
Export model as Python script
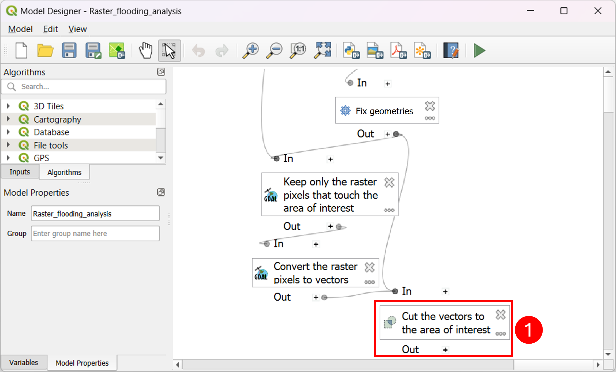[351, 51]
